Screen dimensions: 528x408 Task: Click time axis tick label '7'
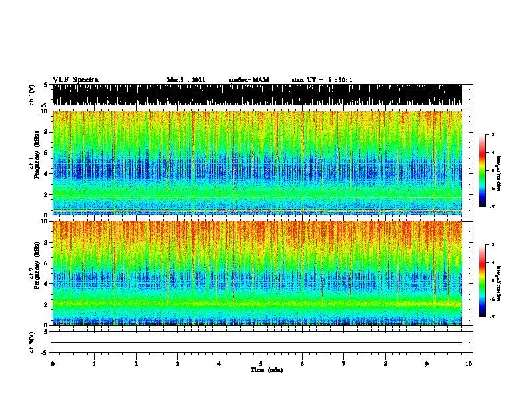(x=344, y=364)
